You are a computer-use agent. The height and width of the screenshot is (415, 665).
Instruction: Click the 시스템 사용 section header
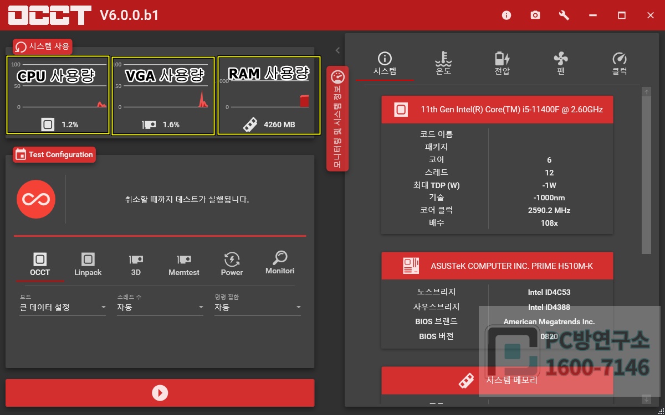43,46
